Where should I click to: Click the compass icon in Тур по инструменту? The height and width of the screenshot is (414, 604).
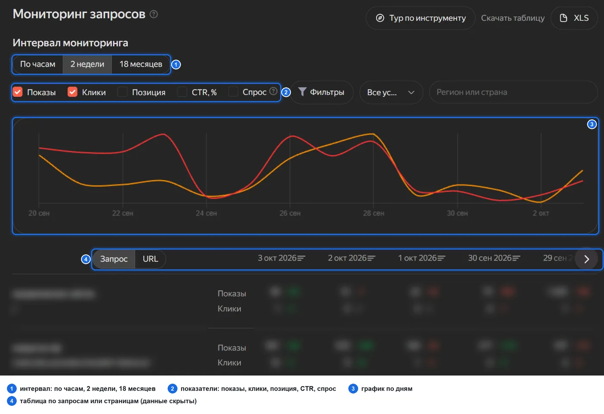(x=380, y=18)
